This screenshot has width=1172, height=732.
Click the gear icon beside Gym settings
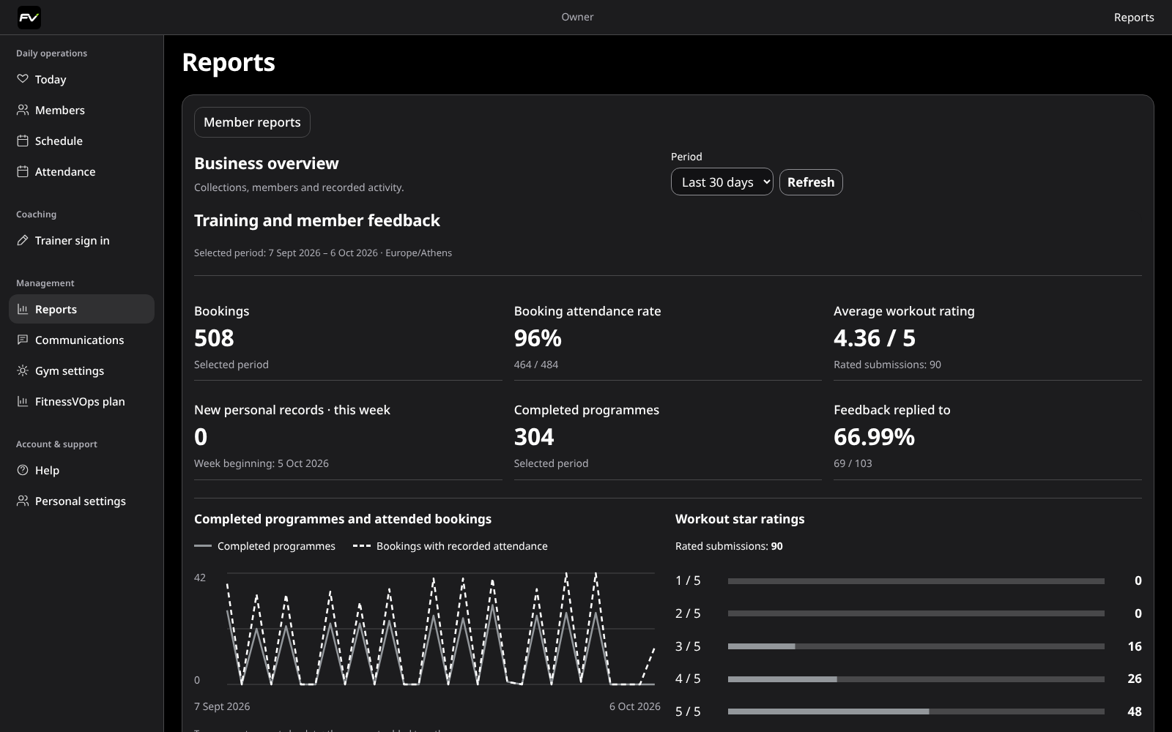pos(23,370)
